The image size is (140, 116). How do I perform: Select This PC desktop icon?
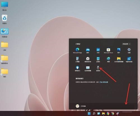coord(4,6)
